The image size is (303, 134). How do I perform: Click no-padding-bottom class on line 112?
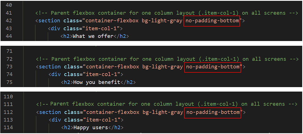(x=213, y=112)
